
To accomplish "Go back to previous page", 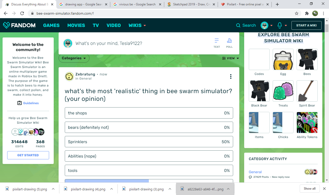I will pyautogui.click(x=6, y=13).
